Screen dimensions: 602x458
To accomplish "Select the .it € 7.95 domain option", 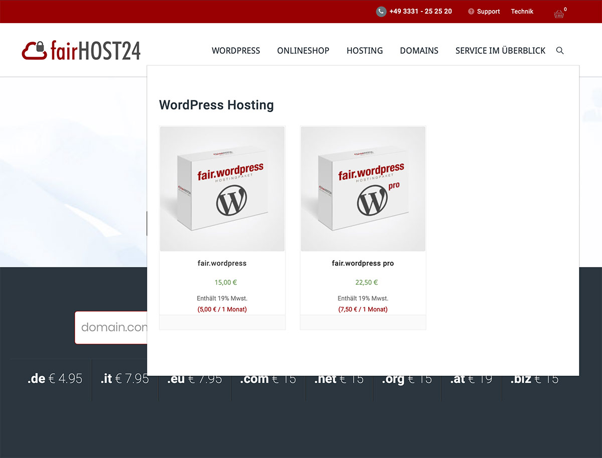I will pyautogui.click(x=124, y=379).
